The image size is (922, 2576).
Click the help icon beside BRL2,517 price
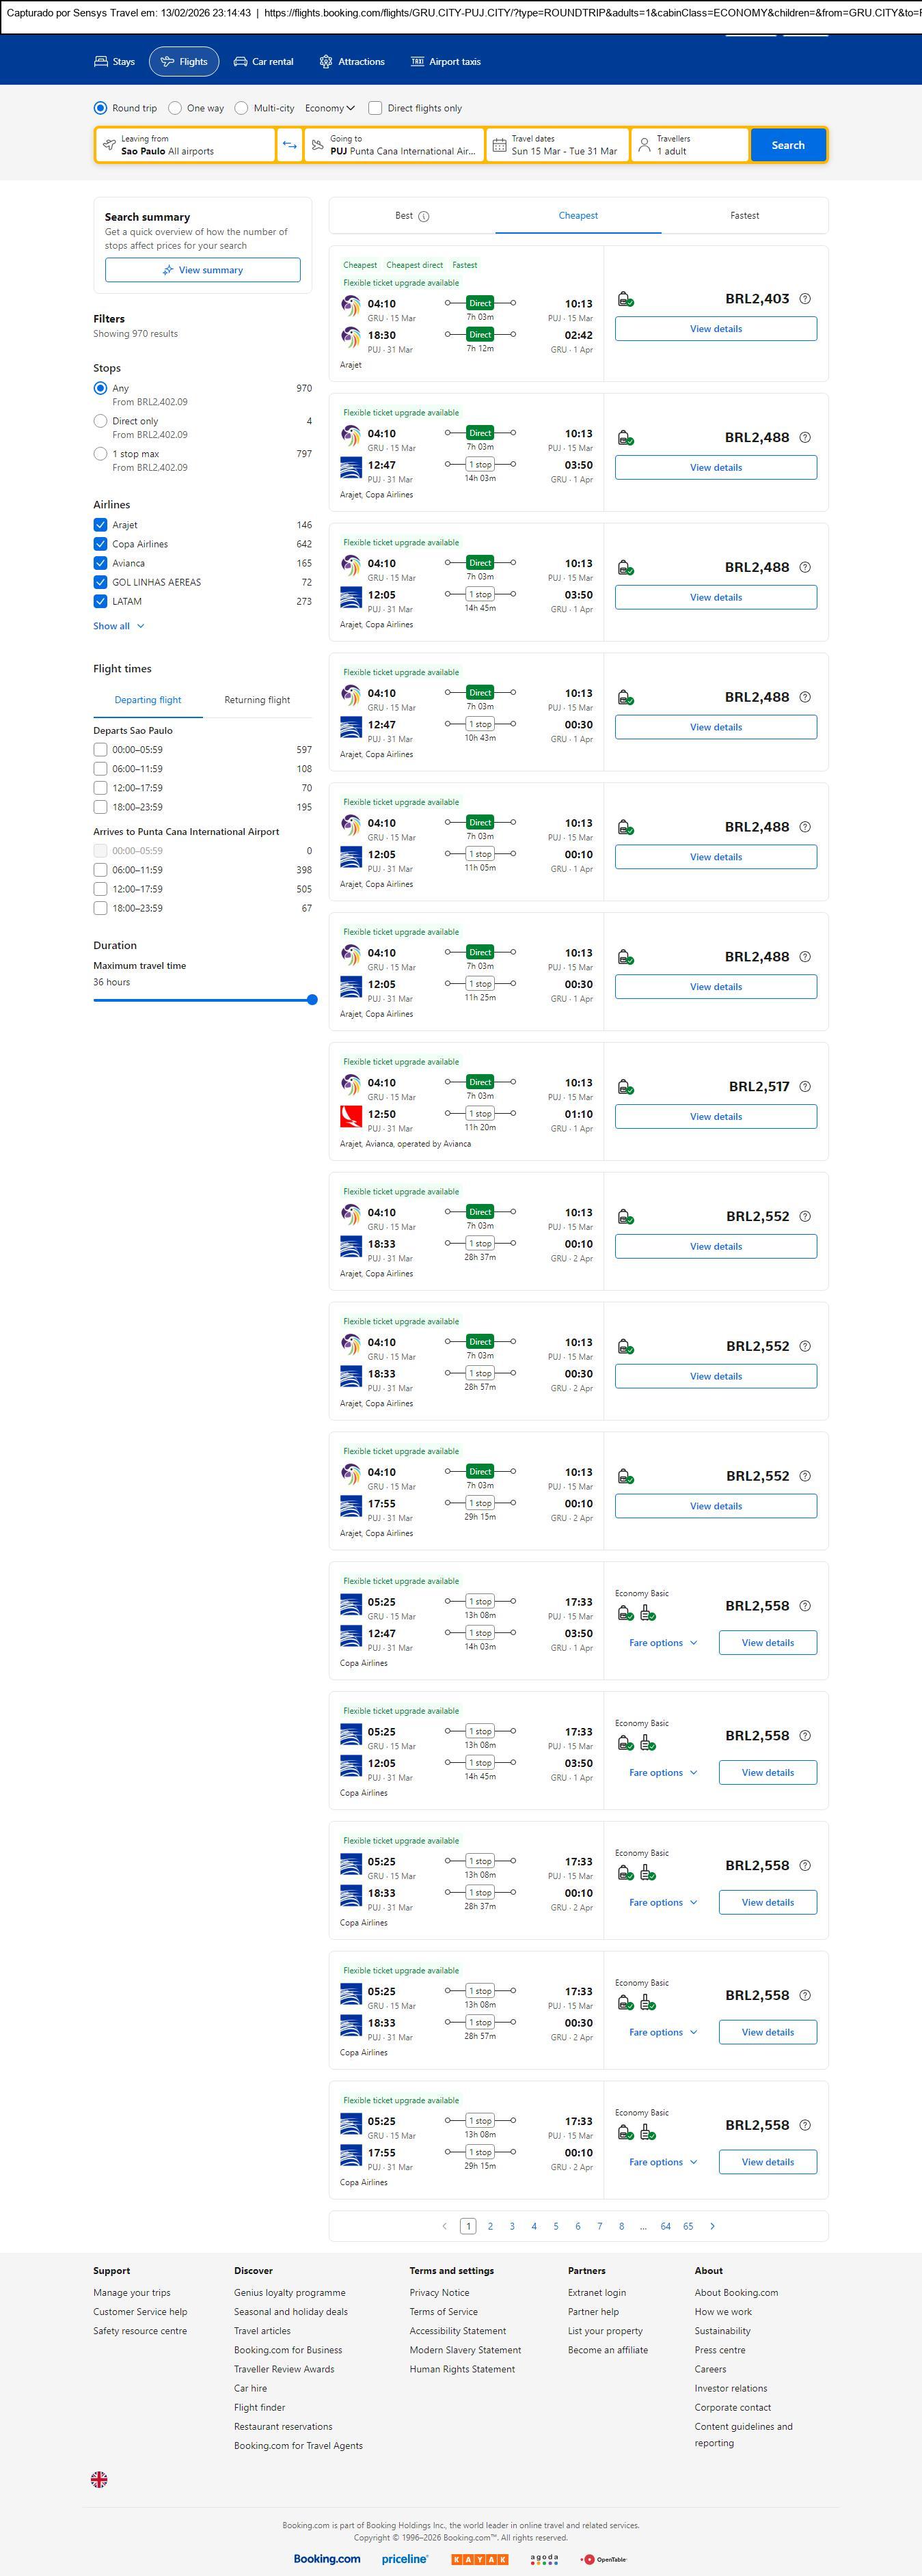point(805,1087)
